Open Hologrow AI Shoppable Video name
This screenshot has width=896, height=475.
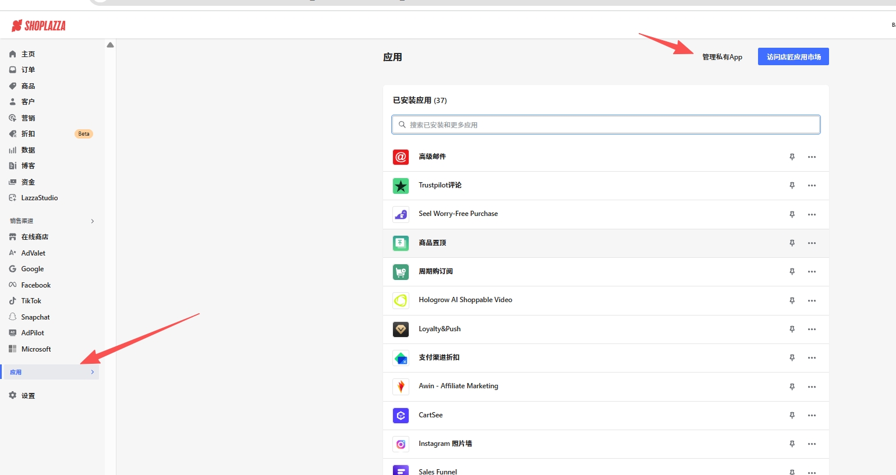[x=465, y=300]
